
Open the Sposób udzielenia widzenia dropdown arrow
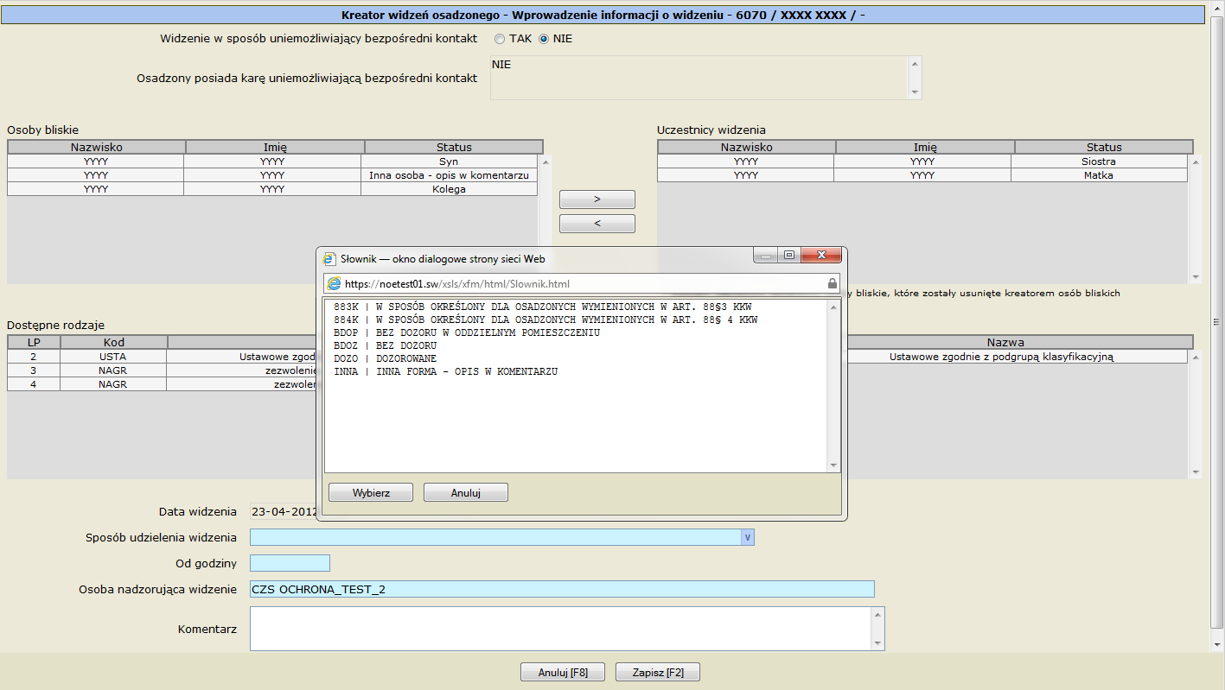[748, 537]
